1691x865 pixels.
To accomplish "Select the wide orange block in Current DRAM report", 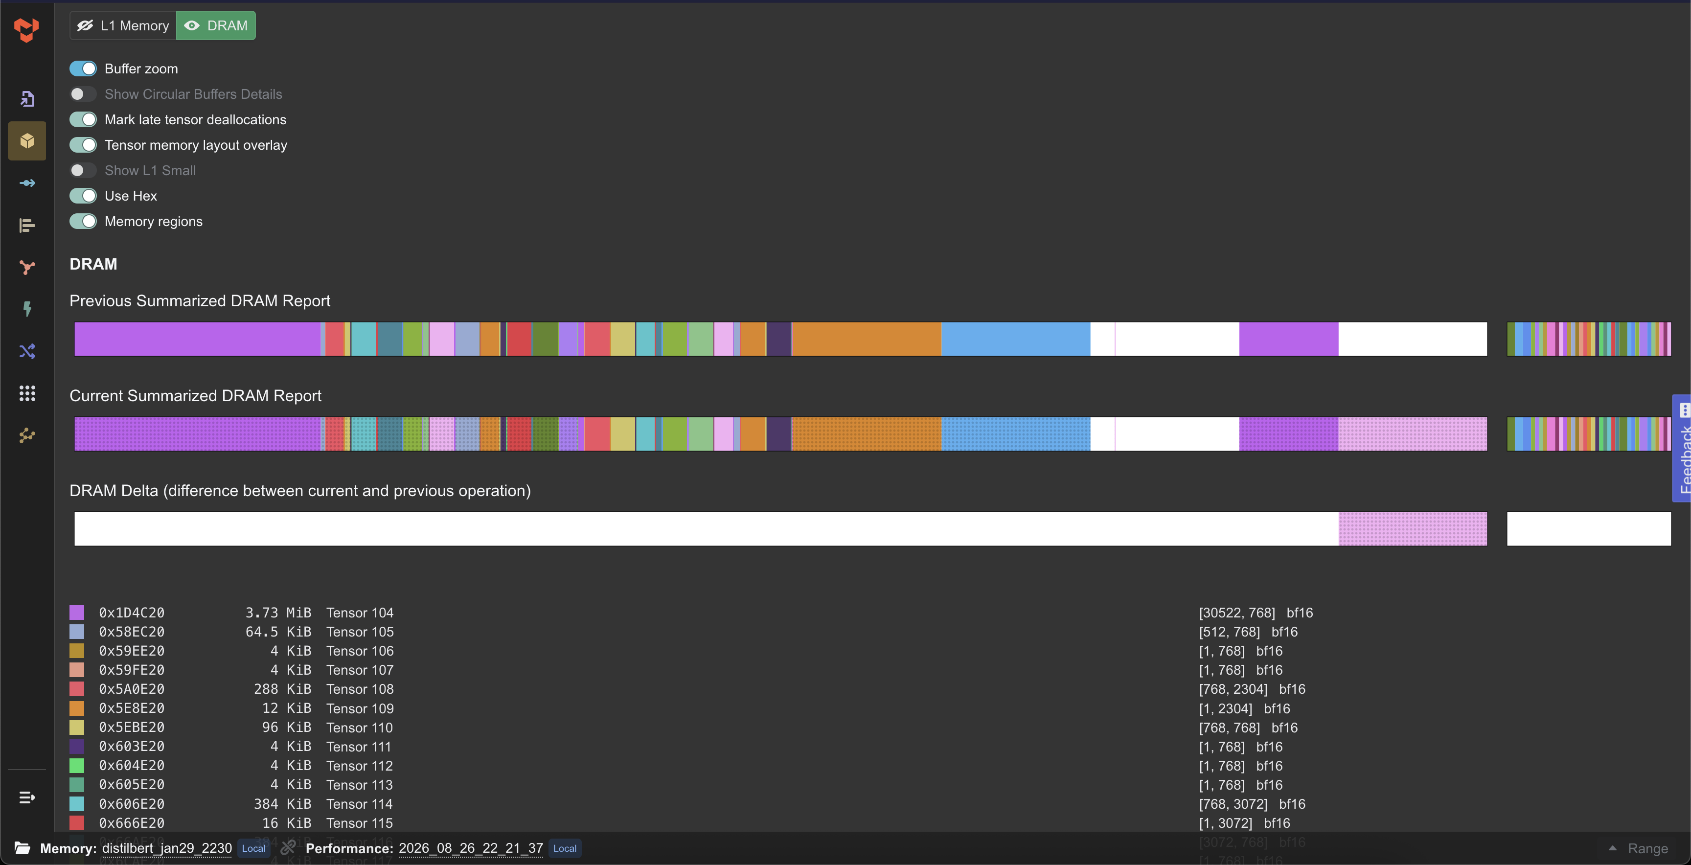I will 867,434.
